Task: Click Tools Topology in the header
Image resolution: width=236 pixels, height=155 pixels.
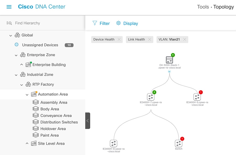Action: click(215, 7)
